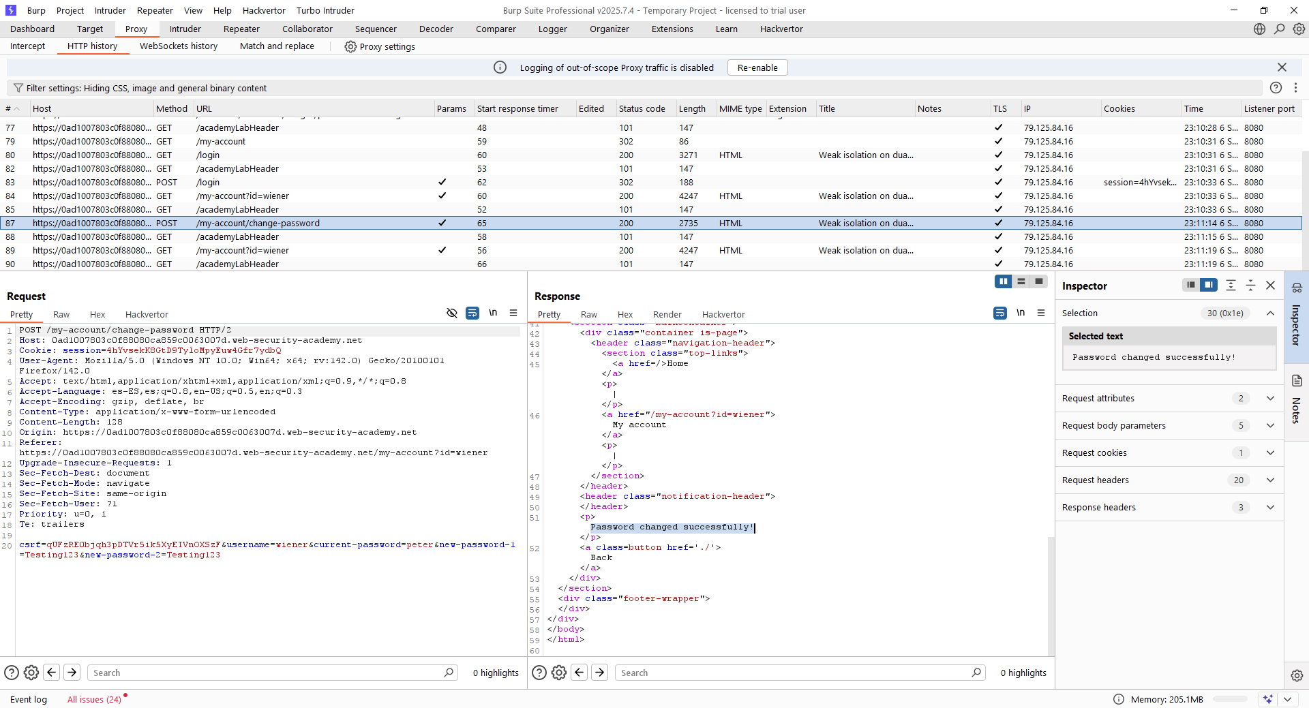Open the Repeater tab
The height and width of the screenshot is (708, 1309).
(x=241, y=29)
